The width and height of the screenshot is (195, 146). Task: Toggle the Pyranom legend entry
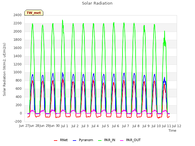[83, 140]
